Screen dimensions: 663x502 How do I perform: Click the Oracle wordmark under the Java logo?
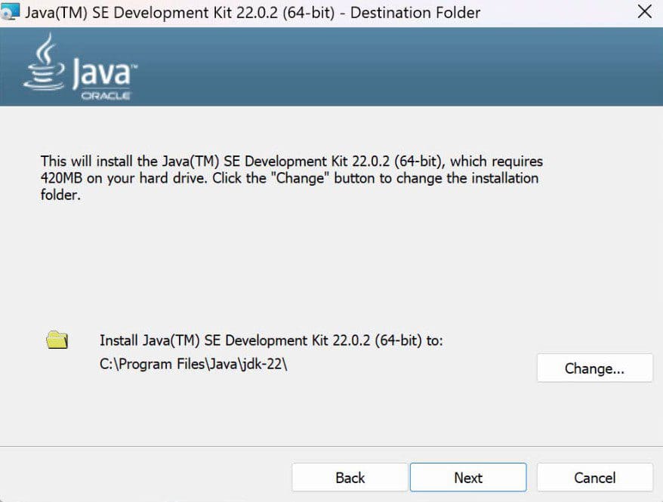(x=106, y=96)
